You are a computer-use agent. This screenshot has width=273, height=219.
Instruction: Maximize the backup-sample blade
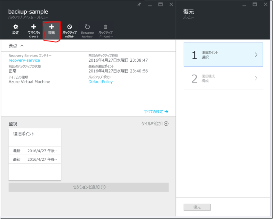click(x=160, y=4)
